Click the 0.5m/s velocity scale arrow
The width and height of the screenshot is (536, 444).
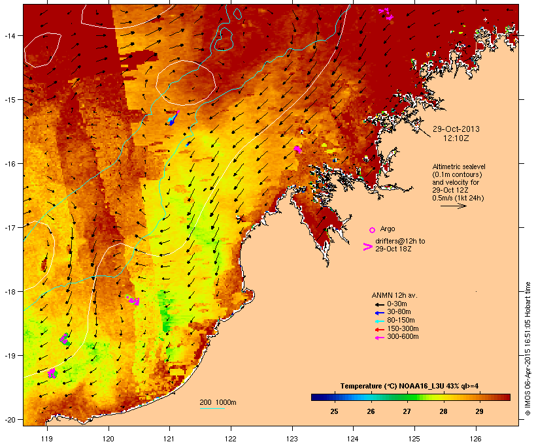453,206
